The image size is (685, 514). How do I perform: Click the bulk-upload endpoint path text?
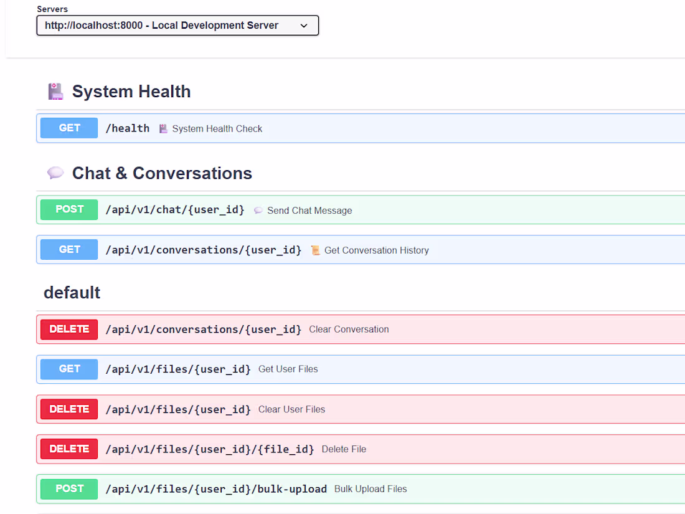(217, 488)
